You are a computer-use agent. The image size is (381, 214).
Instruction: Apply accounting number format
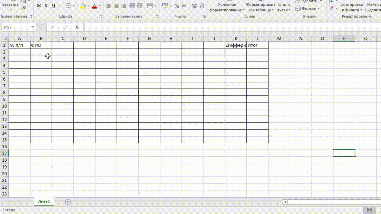click(165, 6)
